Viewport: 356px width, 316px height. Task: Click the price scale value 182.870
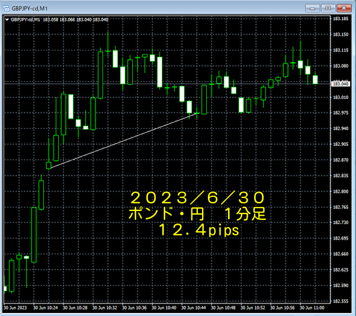pyautogui.click(x=341, y=160)
